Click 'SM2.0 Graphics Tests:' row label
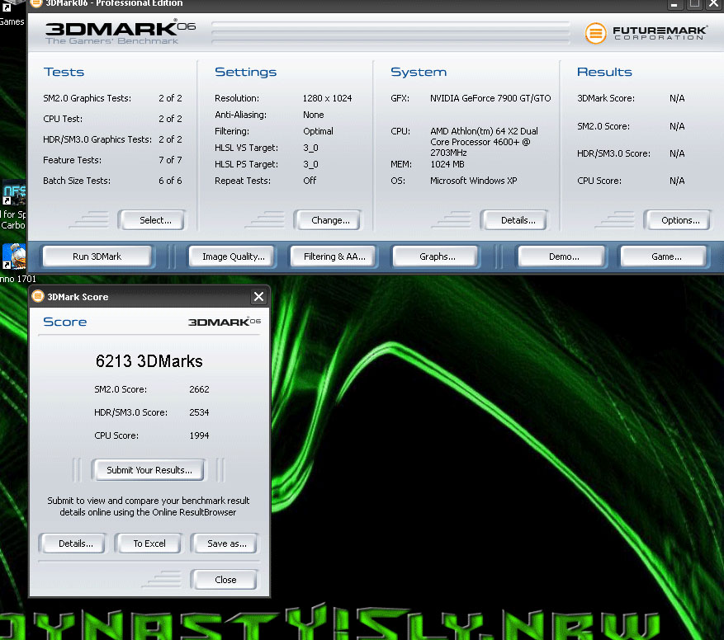 [87, 98]
